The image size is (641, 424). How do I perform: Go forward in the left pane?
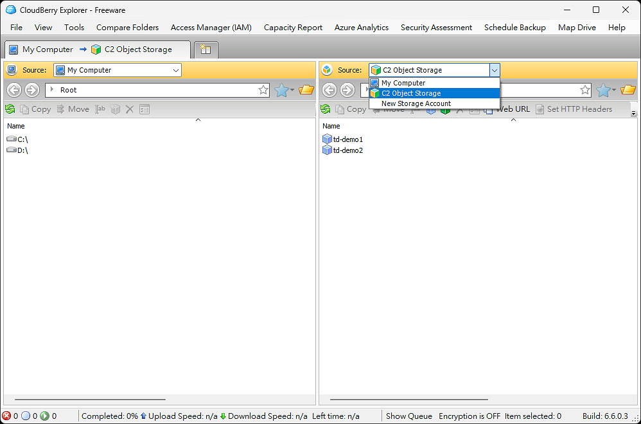32,90
